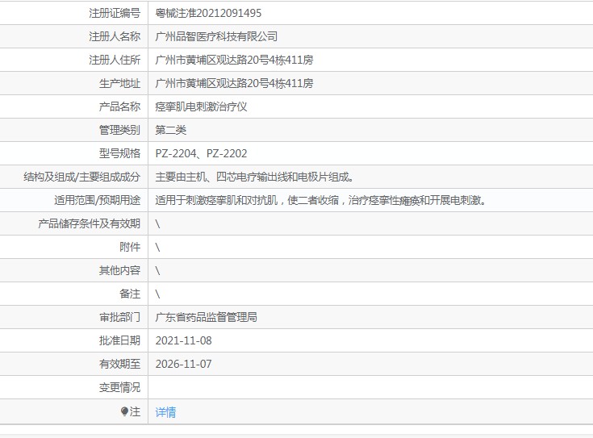Viewport: 593px width, 438px height.
Task: Click the 其他内容 label
Action: coord(119,270)
